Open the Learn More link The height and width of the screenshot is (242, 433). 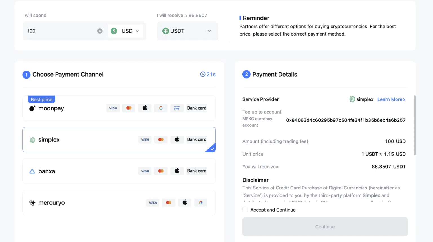click(x=391, y=99)
